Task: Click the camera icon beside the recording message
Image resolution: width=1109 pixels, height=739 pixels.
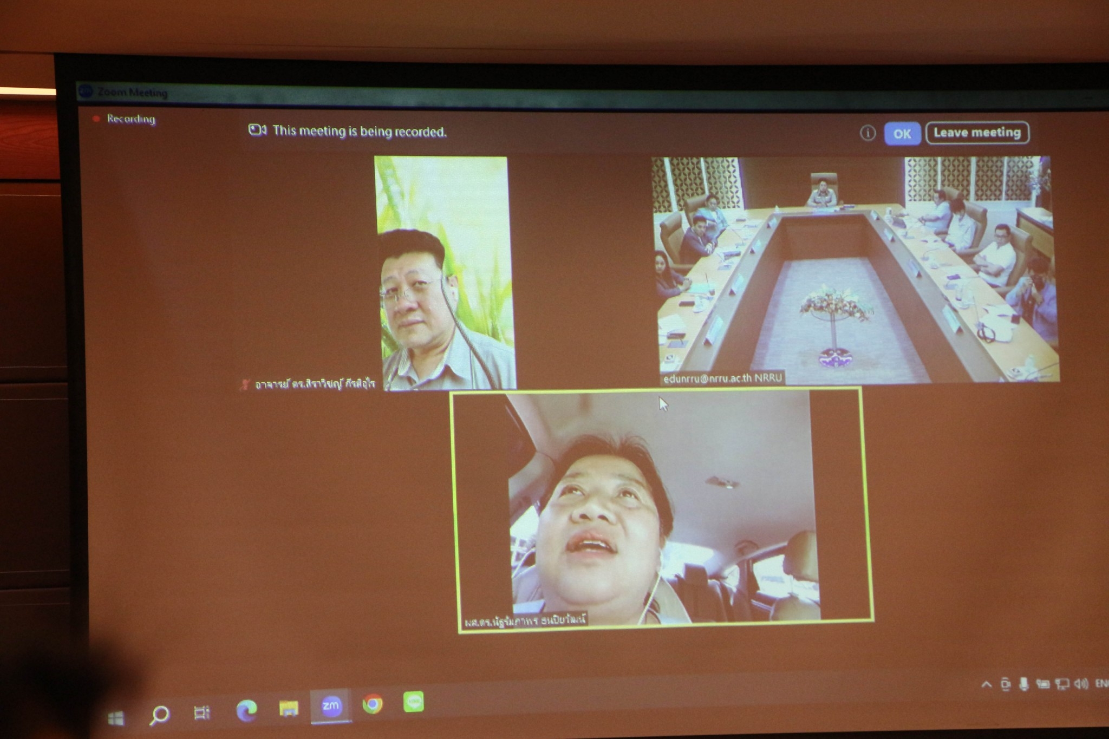Action: [257, 130]
